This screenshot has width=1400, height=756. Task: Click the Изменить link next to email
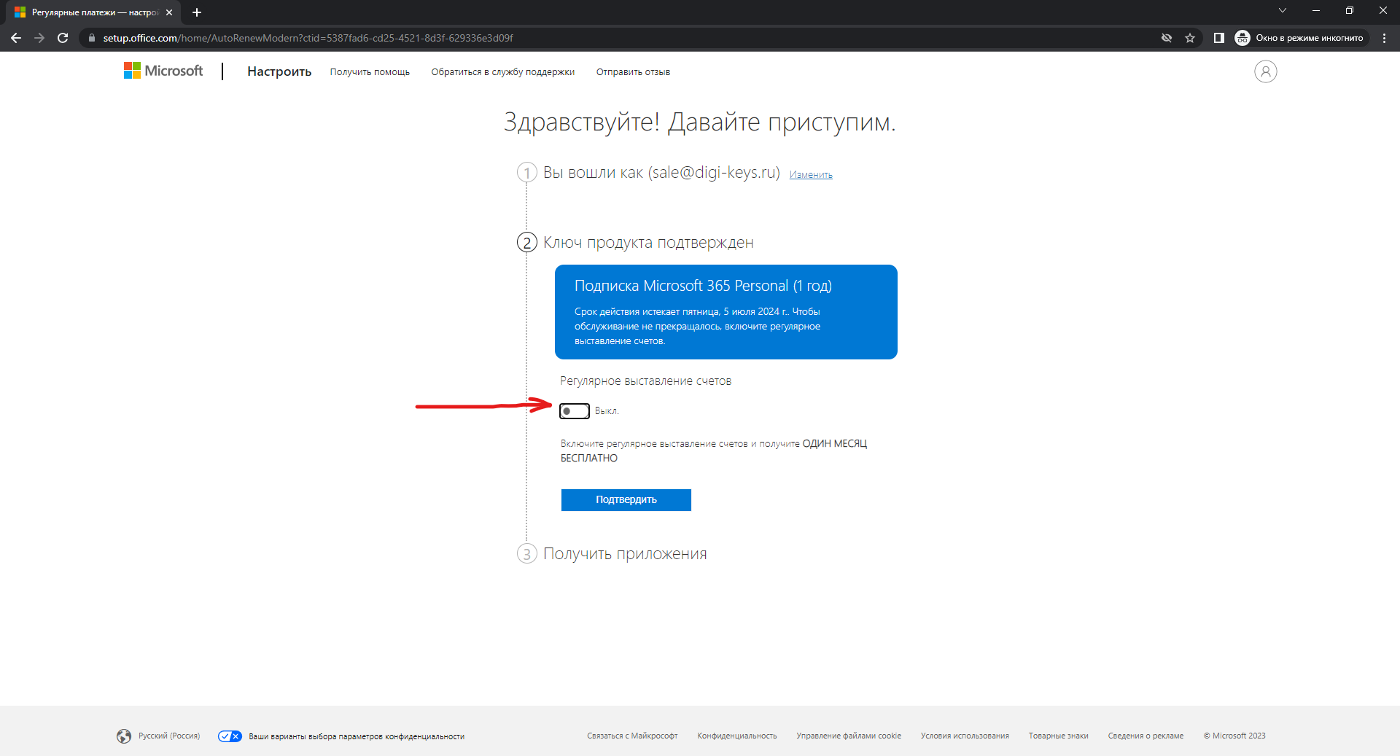coord(810,175)
